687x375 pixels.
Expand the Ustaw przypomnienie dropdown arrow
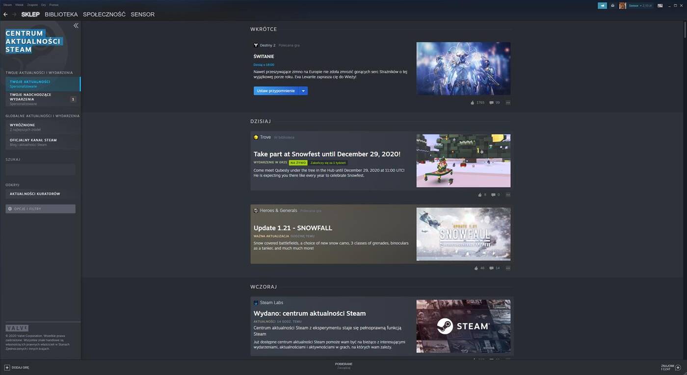[x=303, y=91]
